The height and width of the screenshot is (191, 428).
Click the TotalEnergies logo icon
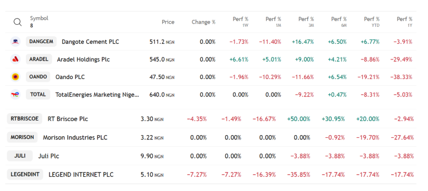click(x=15, y=95)
